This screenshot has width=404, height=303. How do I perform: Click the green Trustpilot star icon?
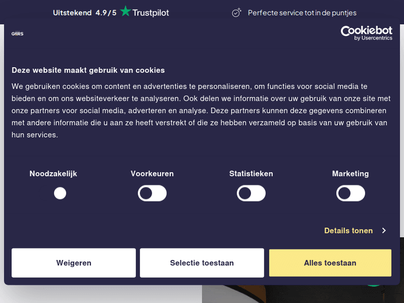click(125, 11)
